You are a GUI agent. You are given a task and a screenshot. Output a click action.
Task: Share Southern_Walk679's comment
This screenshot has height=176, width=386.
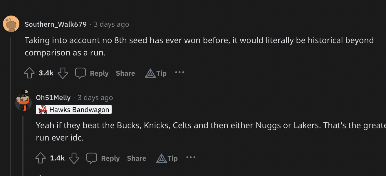125,73
